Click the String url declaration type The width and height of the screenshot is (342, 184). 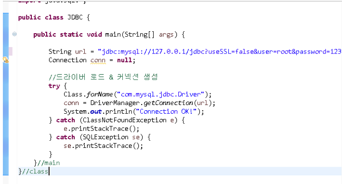[60, 52]
